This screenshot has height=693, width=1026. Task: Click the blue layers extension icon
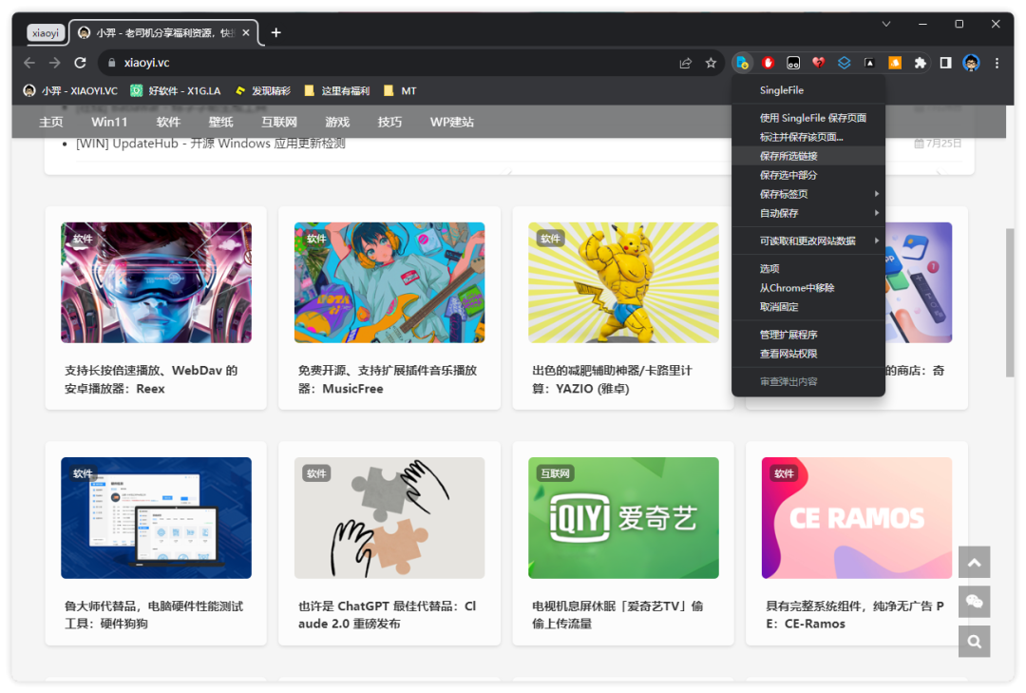(x=845, y=63)
